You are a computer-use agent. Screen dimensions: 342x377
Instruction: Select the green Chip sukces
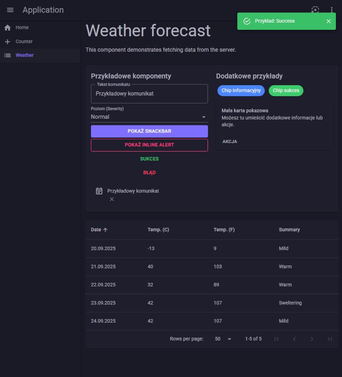(x=286, y=91)
